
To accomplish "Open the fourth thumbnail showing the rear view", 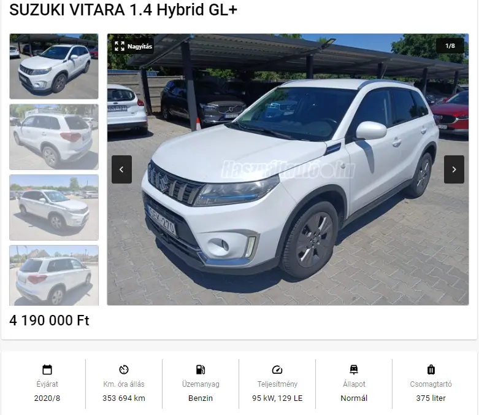I will [x=54, y=275].
